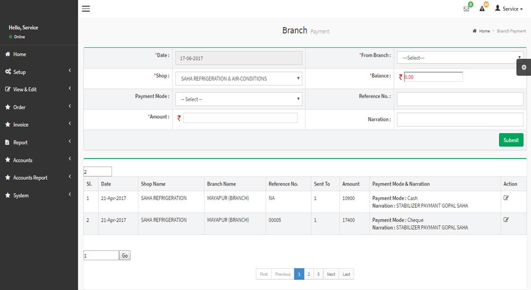Click the Date field 17-06-2017

coord(239,58)
